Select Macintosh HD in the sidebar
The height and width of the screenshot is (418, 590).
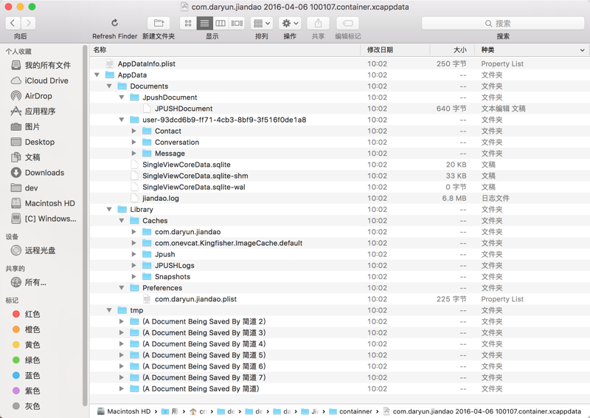[x=44, y=204]
